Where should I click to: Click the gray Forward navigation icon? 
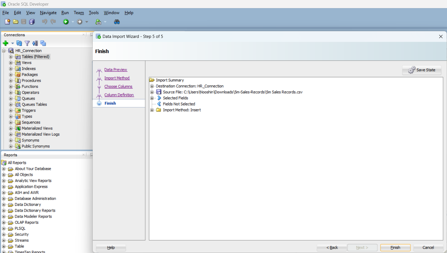point(80,22)
